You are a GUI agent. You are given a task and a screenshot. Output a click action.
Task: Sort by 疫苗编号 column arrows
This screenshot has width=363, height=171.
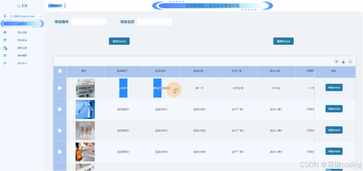[130, 71]
